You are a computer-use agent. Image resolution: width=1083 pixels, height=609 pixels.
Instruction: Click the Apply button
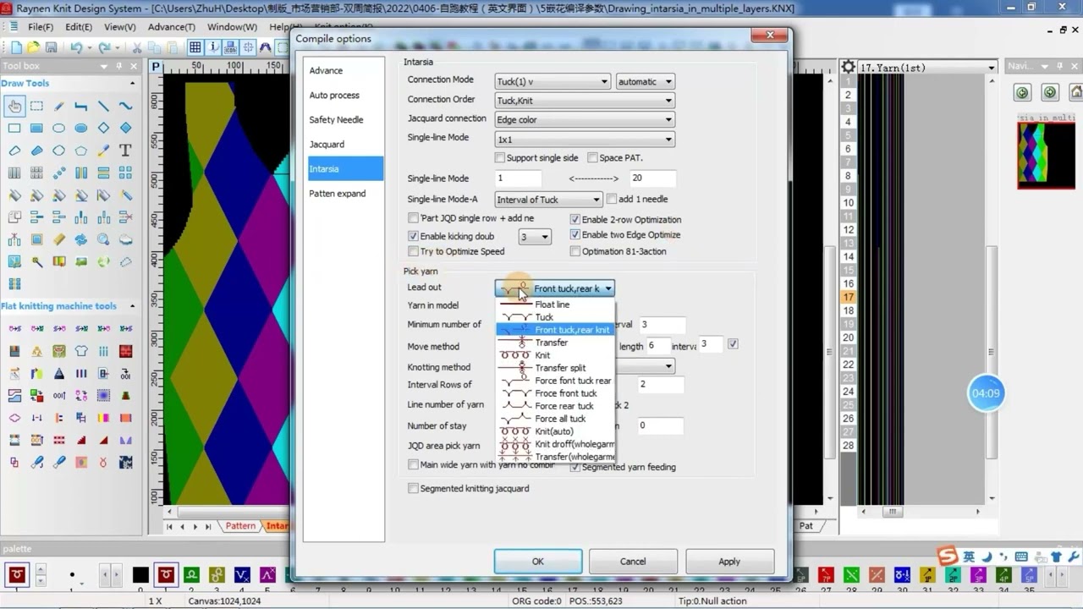[729, 561]
